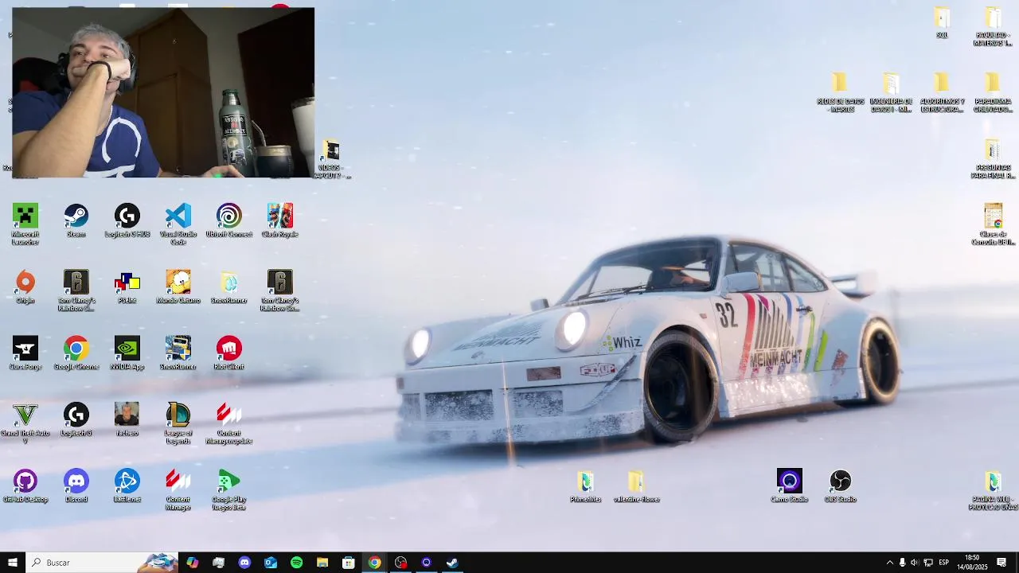Launch Steam from its desktop shortcut
Screen dimensions: 1019x573
(x=76, y=220)
